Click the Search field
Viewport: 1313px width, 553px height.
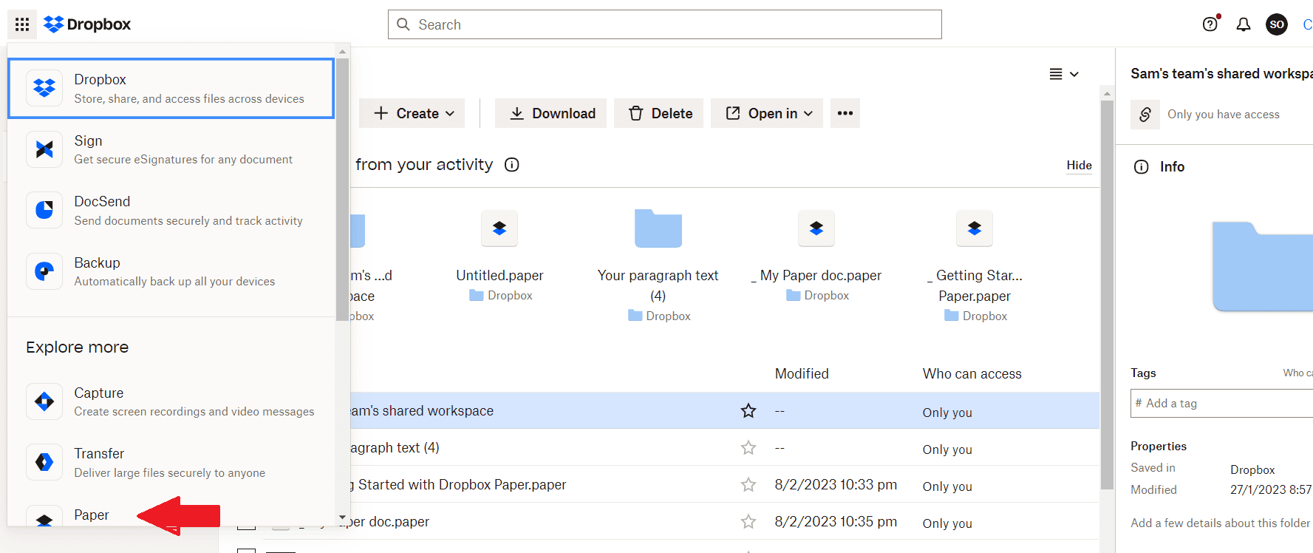coord(665,24)
